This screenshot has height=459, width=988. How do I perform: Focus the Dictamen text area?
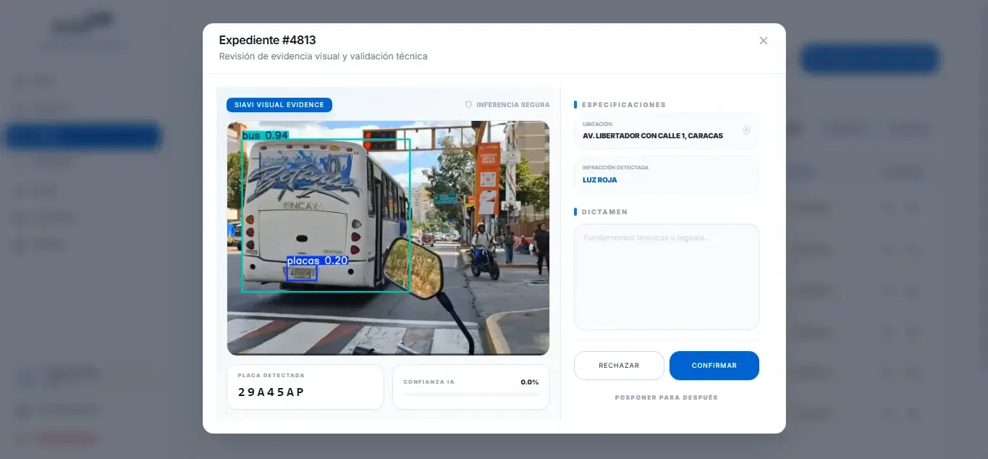point(667,277)
